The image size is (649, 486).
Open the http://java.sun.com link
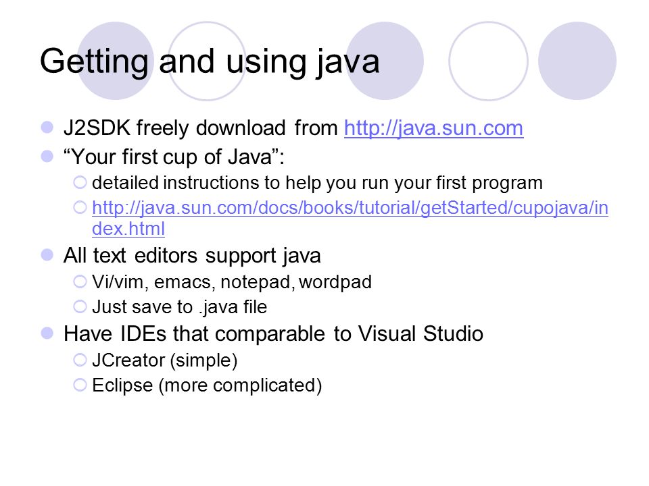click(x=433, y=128)
